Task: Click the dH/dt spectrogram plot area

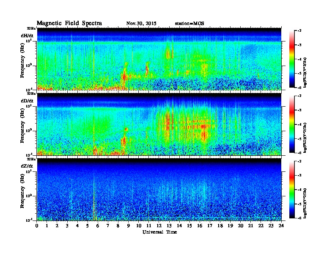Action: point(159,59)
